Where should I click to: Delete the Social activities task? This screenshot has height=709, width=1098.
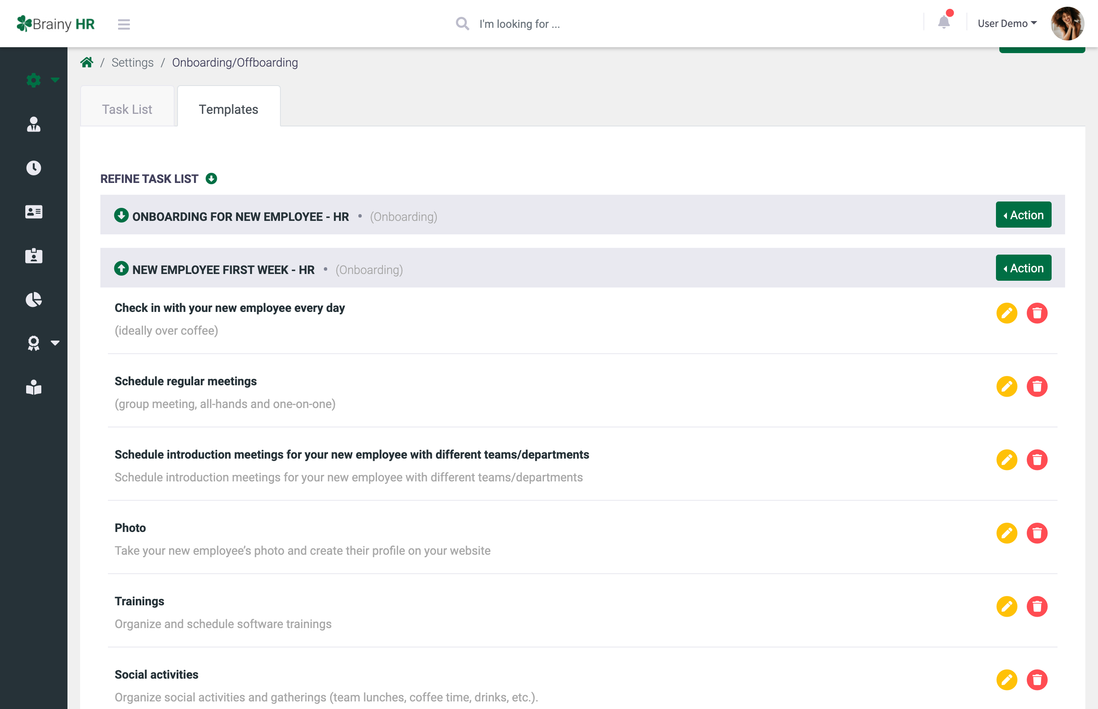tap(1037, 679)
